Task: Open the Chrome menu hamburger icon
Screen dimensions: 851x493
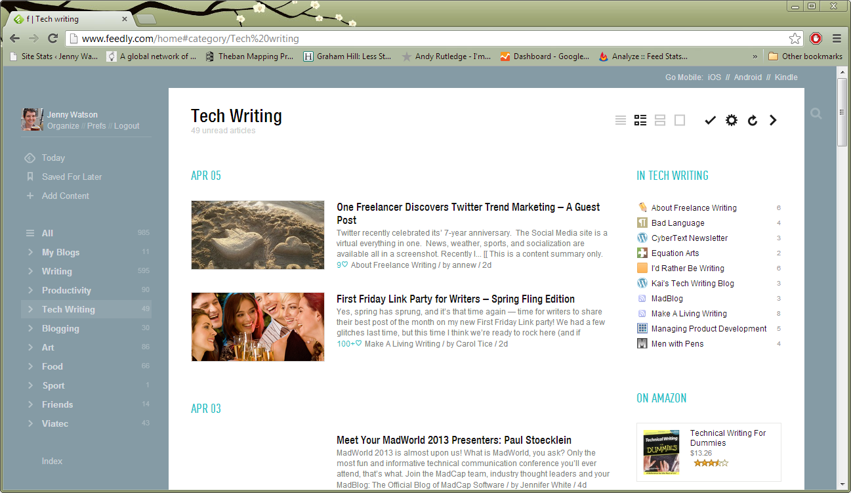Action: click(x=837, y=39)
